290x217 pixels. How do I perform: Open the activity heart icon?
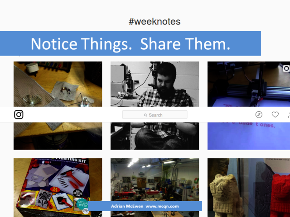click(x=275, y=114)
